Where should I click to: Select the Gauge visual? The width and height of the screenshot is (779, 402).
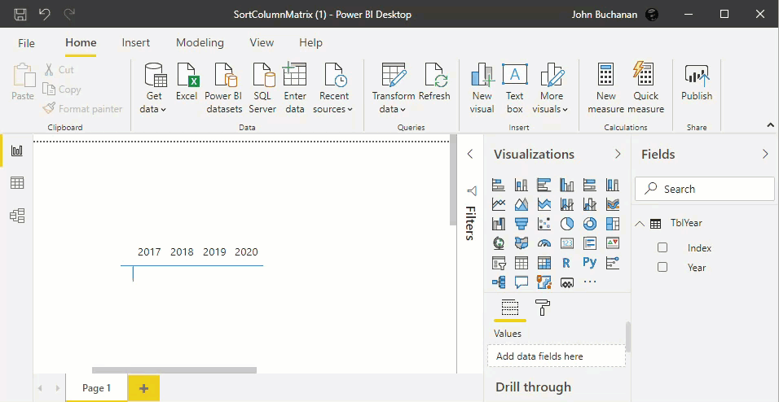544,243
